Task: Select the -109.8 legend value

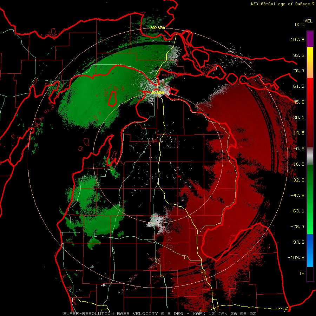Action: pyautogui.click(x=296, y=258)
